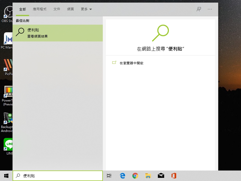Open File Explorer from the taskbar

click(x=148, y=176)
